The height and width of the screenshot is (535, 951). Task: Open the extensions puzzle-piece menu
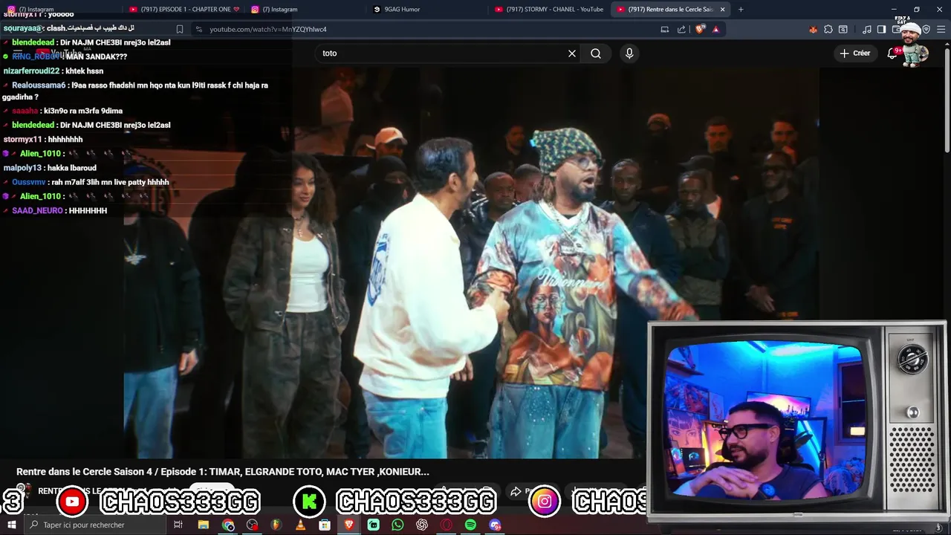coord(828,30)
